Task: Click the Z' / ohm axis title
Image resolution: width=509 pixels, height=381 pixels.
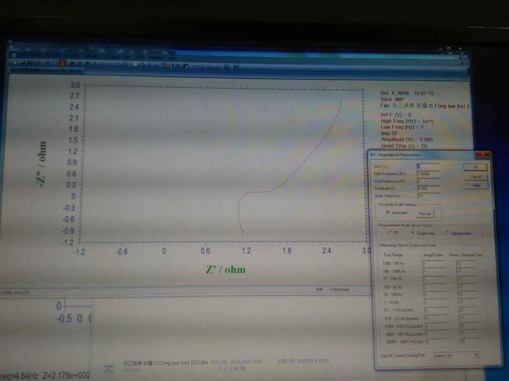Action: tap(226, 270)
